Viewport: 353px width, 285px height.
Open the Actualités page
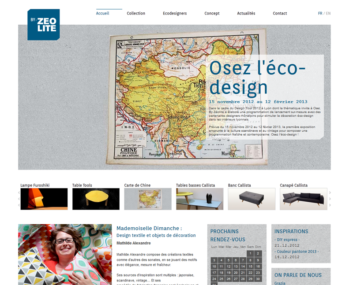246,13
